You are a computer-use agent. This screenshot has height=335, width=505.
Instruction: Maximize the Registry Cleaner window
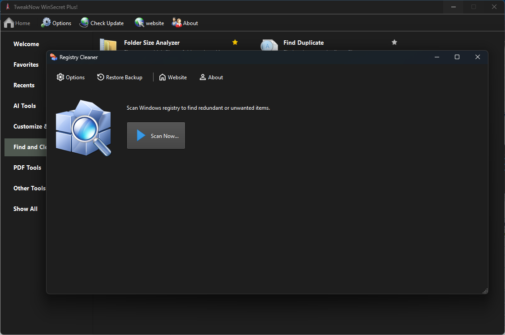coord(457,57)
